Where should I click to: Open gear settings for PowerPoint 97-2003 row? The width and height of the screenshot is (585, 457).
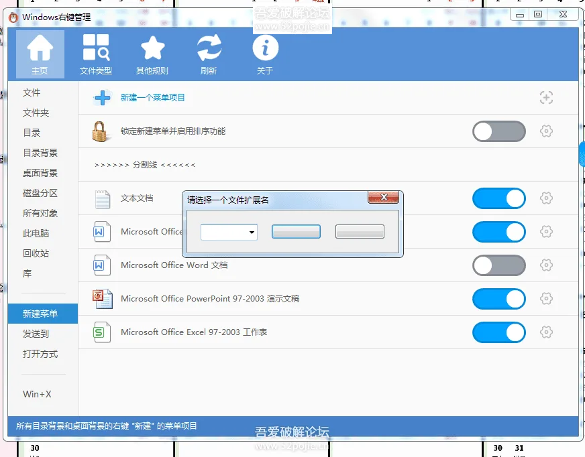[546, 299]
